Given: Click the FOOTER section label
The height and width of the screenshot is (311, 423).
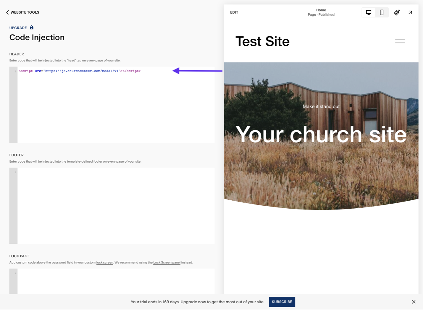Looking at the screenshot, I should (x=16, y=155).
